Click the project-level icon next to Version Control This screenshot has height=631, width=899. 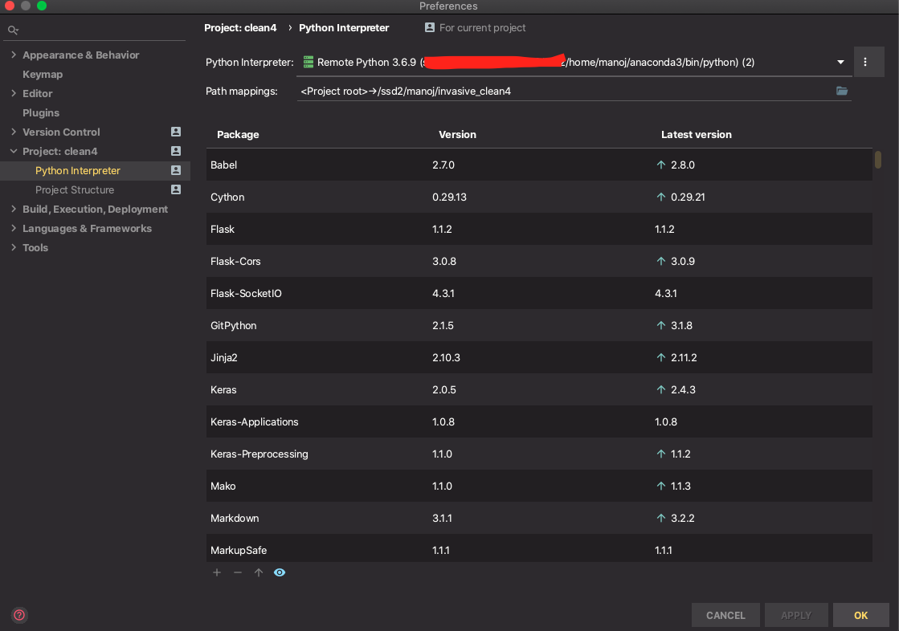pos(176,132)
